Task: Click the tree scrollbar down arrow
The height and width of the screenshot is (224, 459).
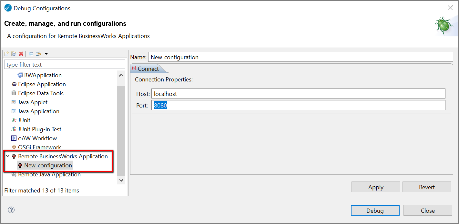Action: 121,180
